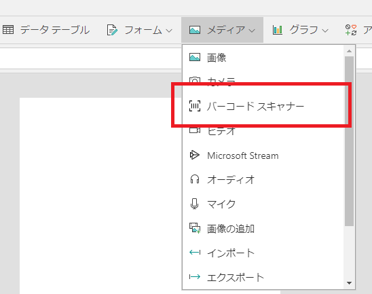Select エクスポート from the list
372x294 pixels.
pos(263,277)
